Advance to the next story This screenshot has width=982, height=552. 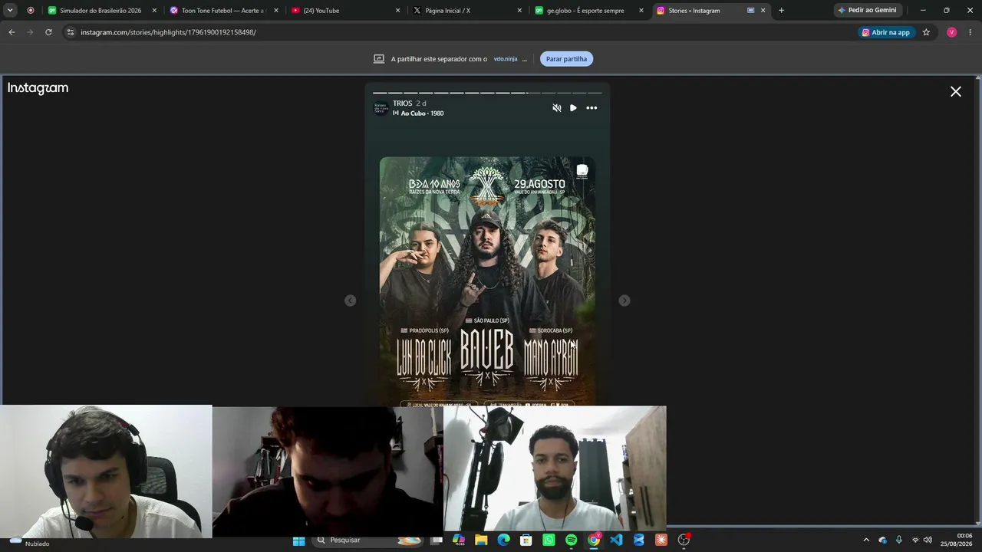tap(624, 301)
